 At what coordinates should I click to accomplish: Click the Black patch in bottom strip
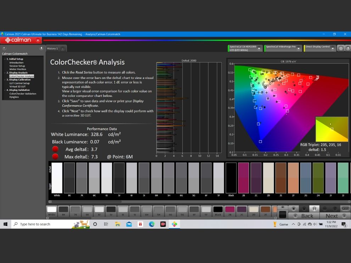pyautogui.click(x=218, y=211)
